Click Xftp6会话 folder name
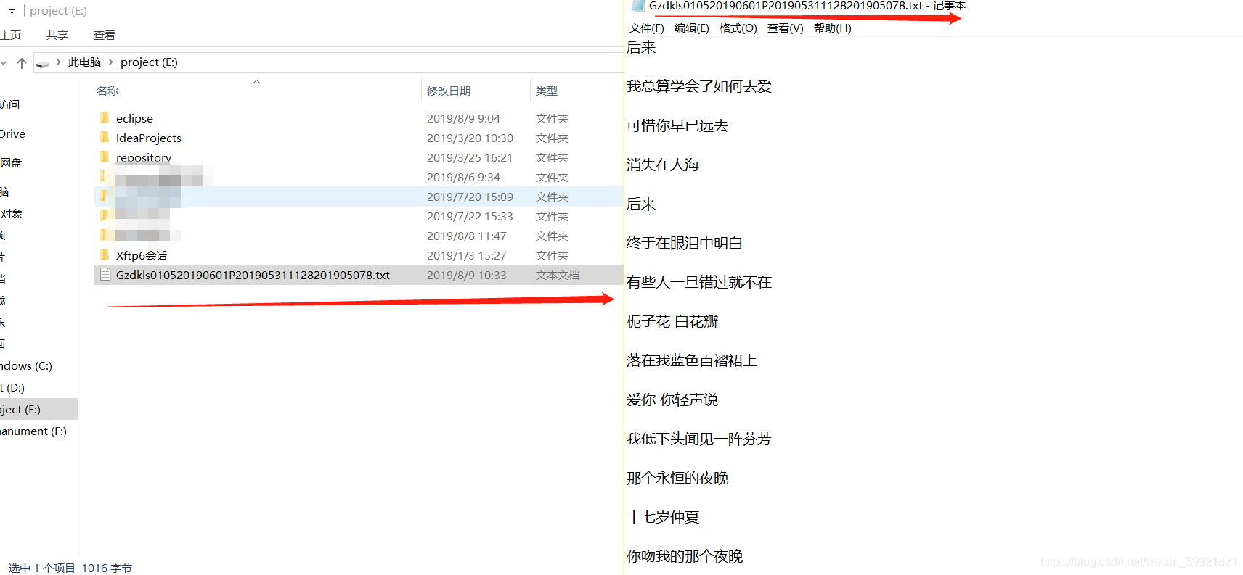Screen dimensions: 1243x575 pyautogui.click(x=142, y=255)
